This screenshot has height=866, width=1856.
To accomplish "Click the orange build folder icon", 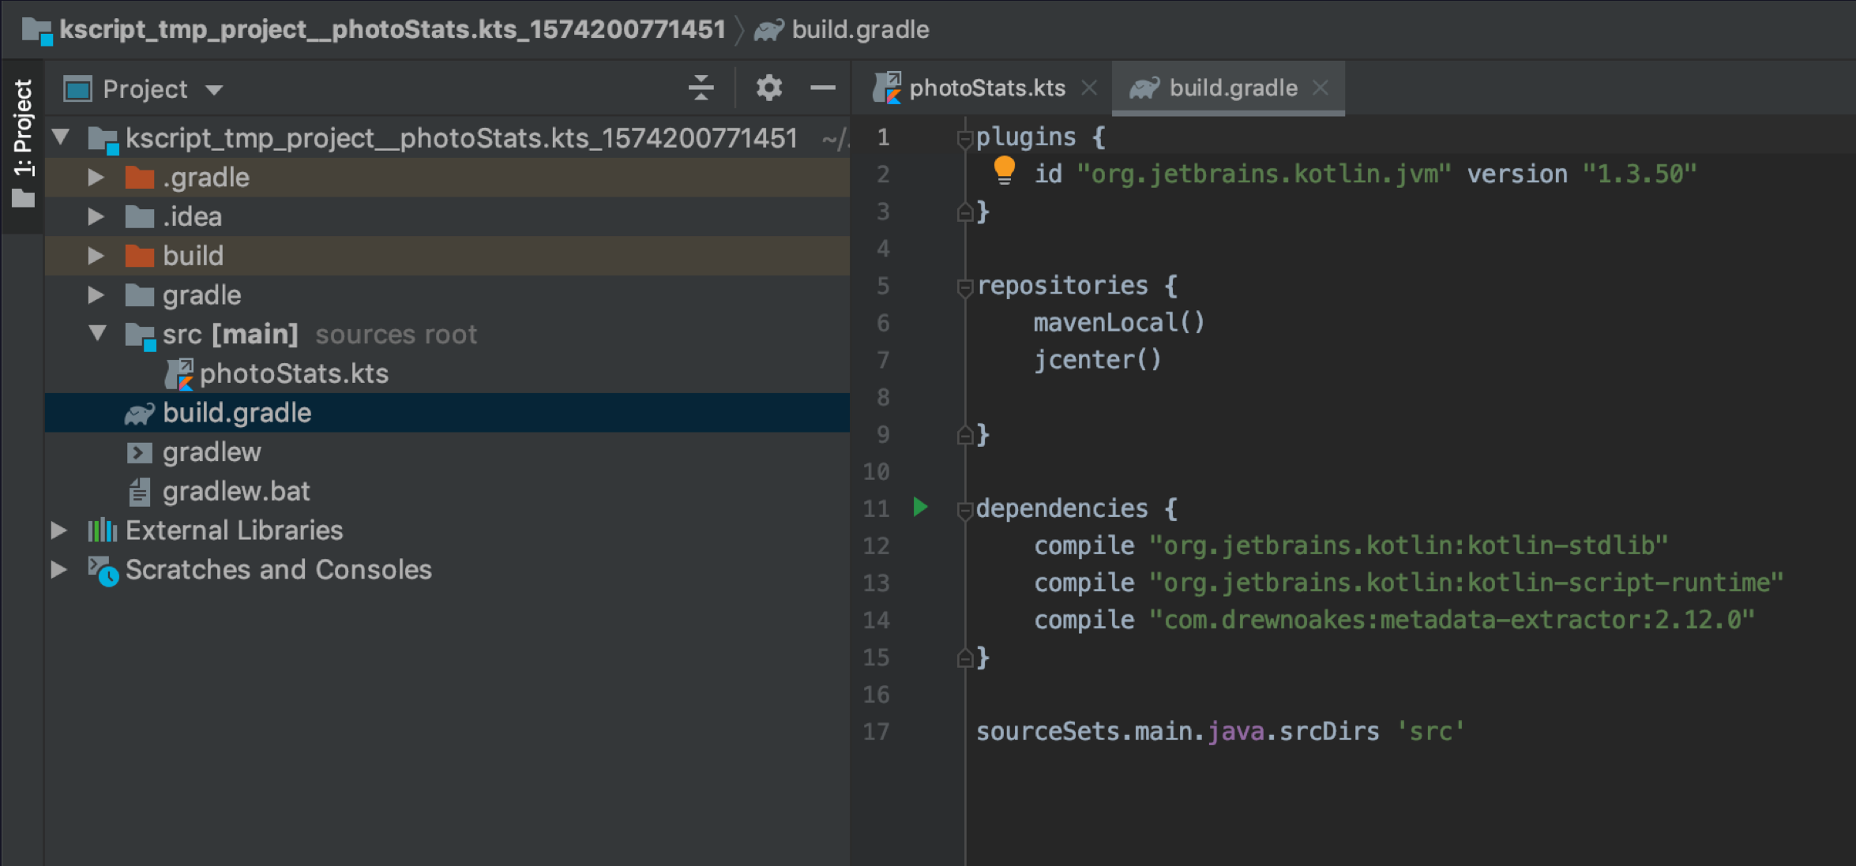I will click(140, 256).
